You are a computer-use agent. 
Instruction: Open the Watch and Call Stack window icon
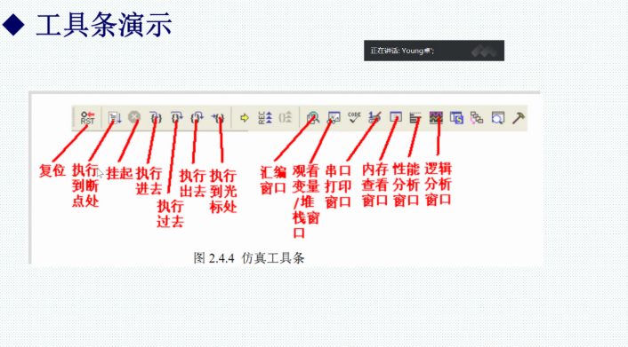click(x=334, y=117)
